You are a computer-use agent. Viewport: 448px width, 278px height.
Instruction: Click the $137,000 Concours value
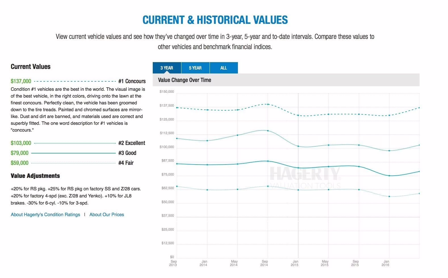21,81
